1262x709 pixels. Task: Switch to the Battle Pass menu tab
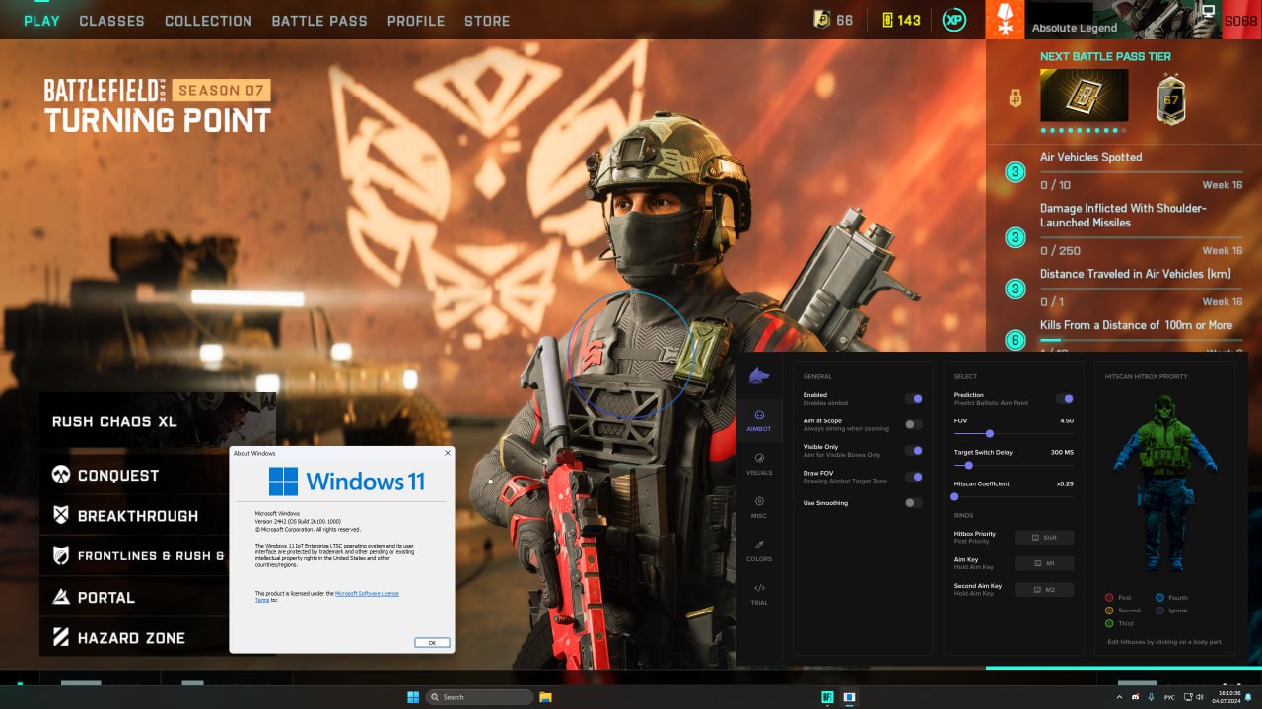(318, 21)
